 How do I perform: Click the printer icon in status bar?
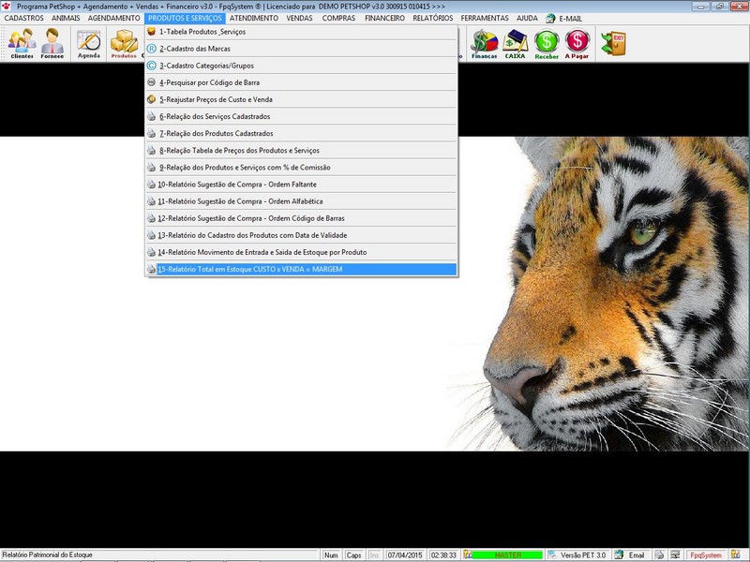(659, 555)
